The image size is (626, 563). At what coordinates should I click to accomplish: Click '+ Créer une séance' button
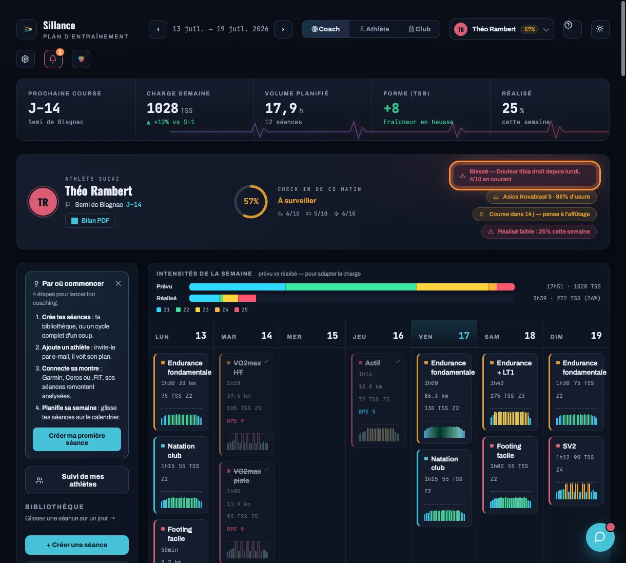point(77,545)
